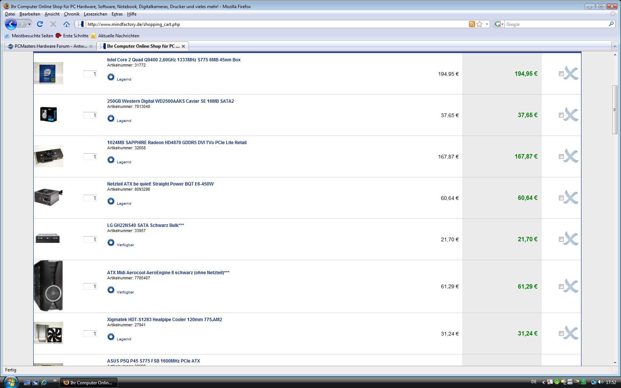Tick remove checkbox for LG GH22NS40
The width and height of the screenshot is (621, 388).
[x=561, y=239]
